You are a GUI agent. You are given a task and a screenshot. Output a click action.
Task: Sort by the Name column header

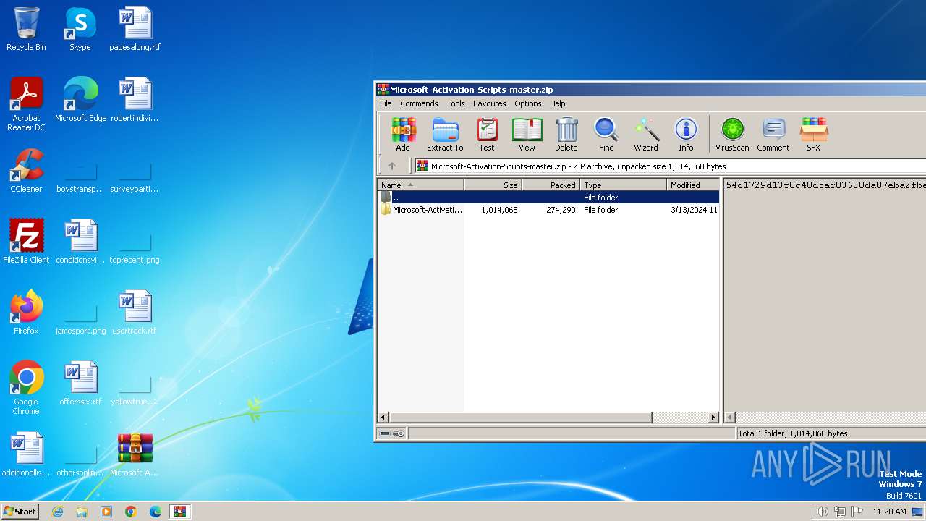pos(420,185)
